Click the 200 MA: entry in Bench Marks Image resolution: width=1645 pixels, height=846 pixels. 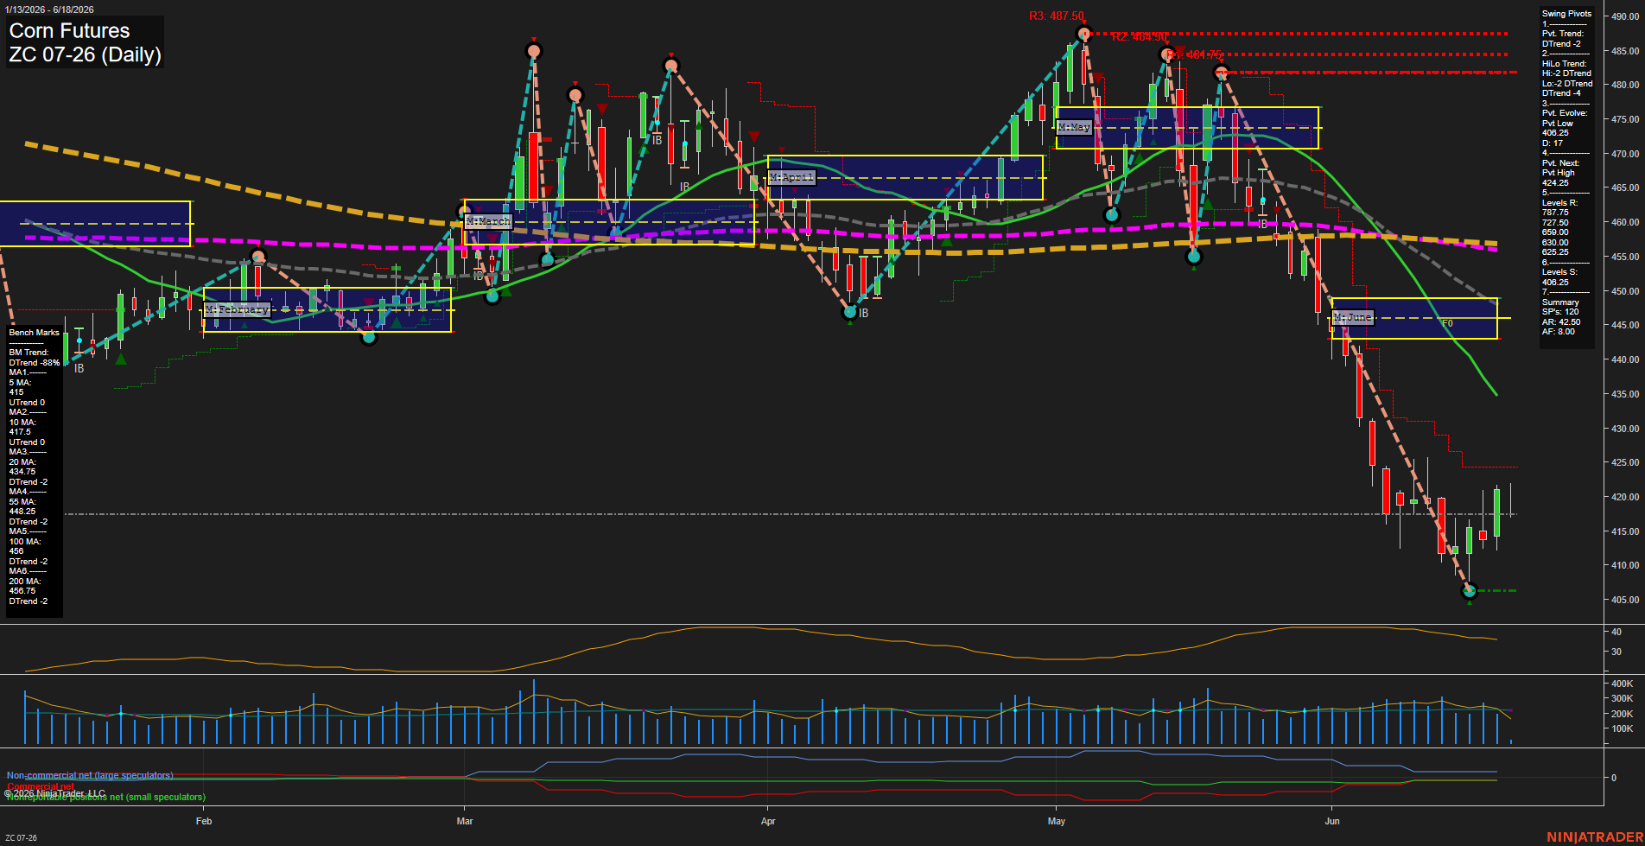(x=24, y=582)
